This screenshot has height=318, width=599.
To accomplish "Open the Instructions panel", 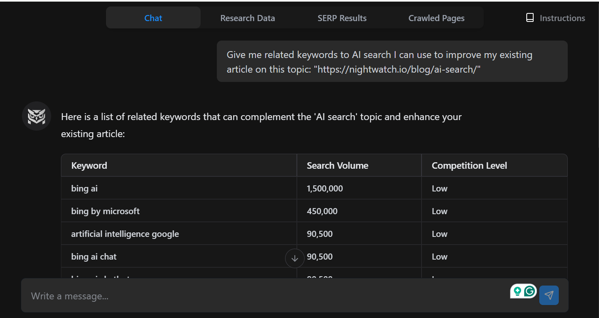I will [562, 18].
